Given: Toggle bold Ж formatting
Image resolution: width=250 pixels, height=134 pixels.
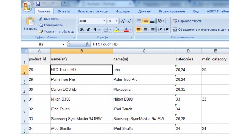Looking at the screenshot, I should tap(82, 29).
